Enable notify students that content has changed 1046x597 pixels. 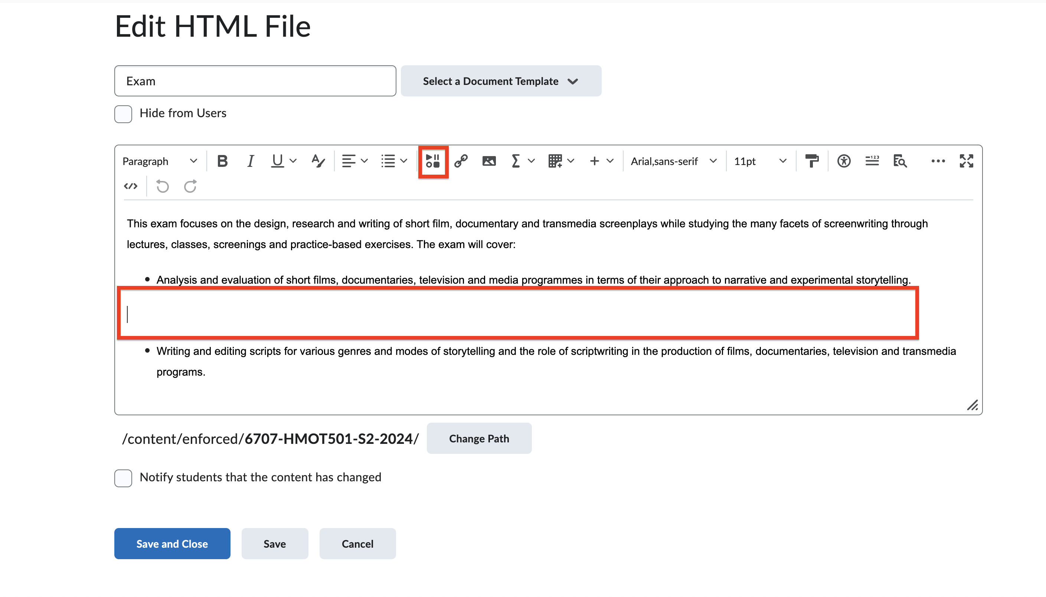123,478
